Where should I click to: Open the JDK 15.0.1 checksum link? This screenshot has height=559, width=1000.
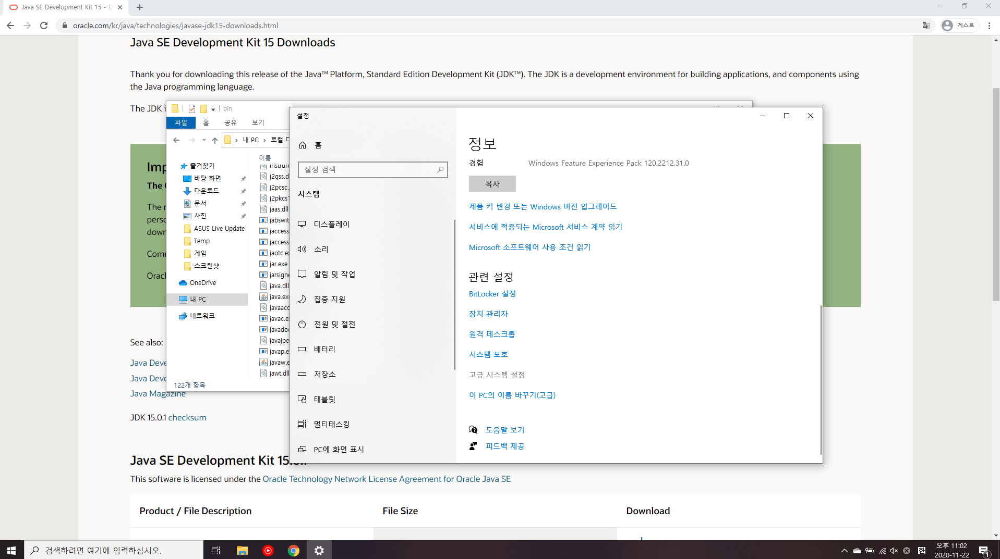(187, 418)
